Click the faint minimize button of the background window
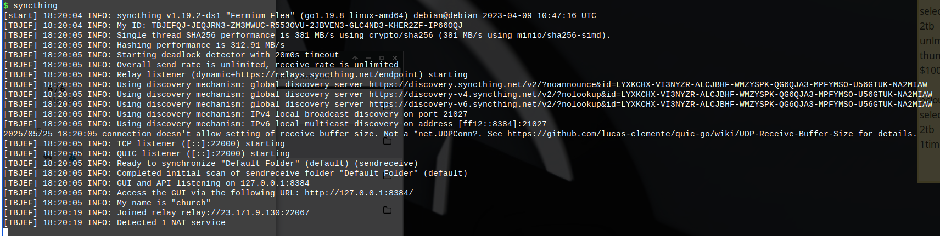The width and height of the screenshot is (940, 236). [x=368, y=58]
